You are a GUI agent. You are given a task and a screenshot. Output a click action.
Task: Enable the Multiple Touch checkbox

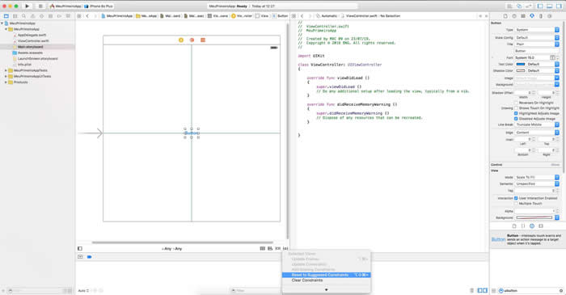tap(516, 204)
